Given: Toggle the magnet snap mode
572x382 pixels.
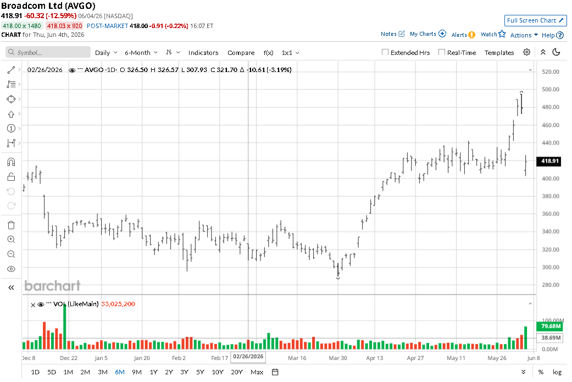Looking at the screenshot, I should coord(11,162).
